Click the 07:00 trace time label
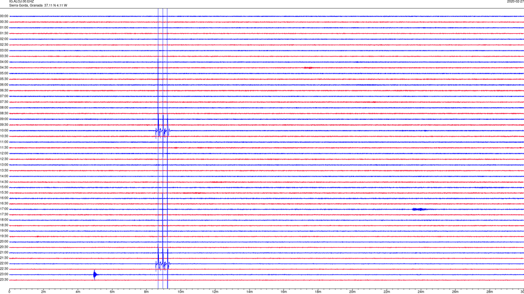Image resolution: width=524 pixels, height=294 pixels. click(x=4, y=96)
